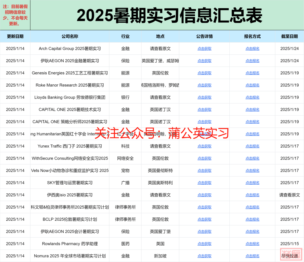This screenshot has width=304, height=262.
Task: Open 点击报名 link for Roke Manor Research
Action: (x=252, y=85)
